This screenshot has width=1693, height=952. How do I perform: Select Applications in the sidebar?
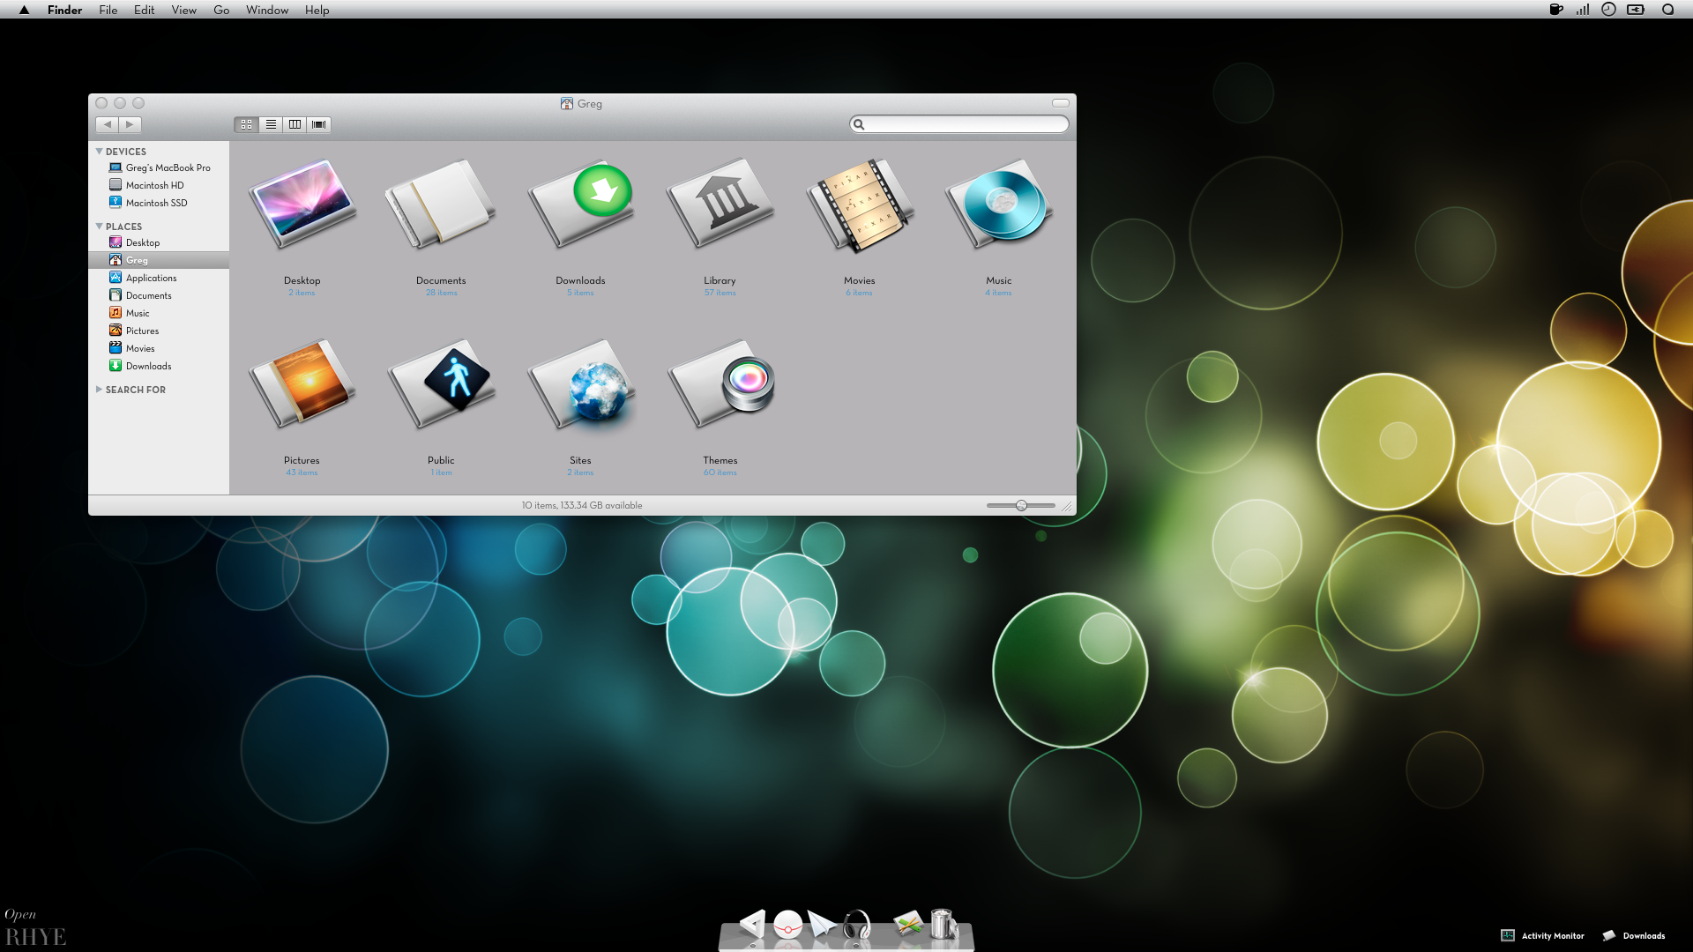click(x=151, y=278)
